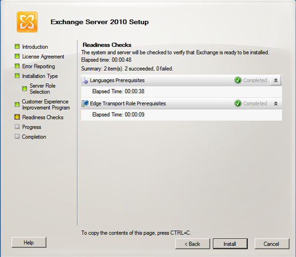Click the orange Exchange Server logo icon
Viewport: 296px width, 257px height.
pos(27,22)
